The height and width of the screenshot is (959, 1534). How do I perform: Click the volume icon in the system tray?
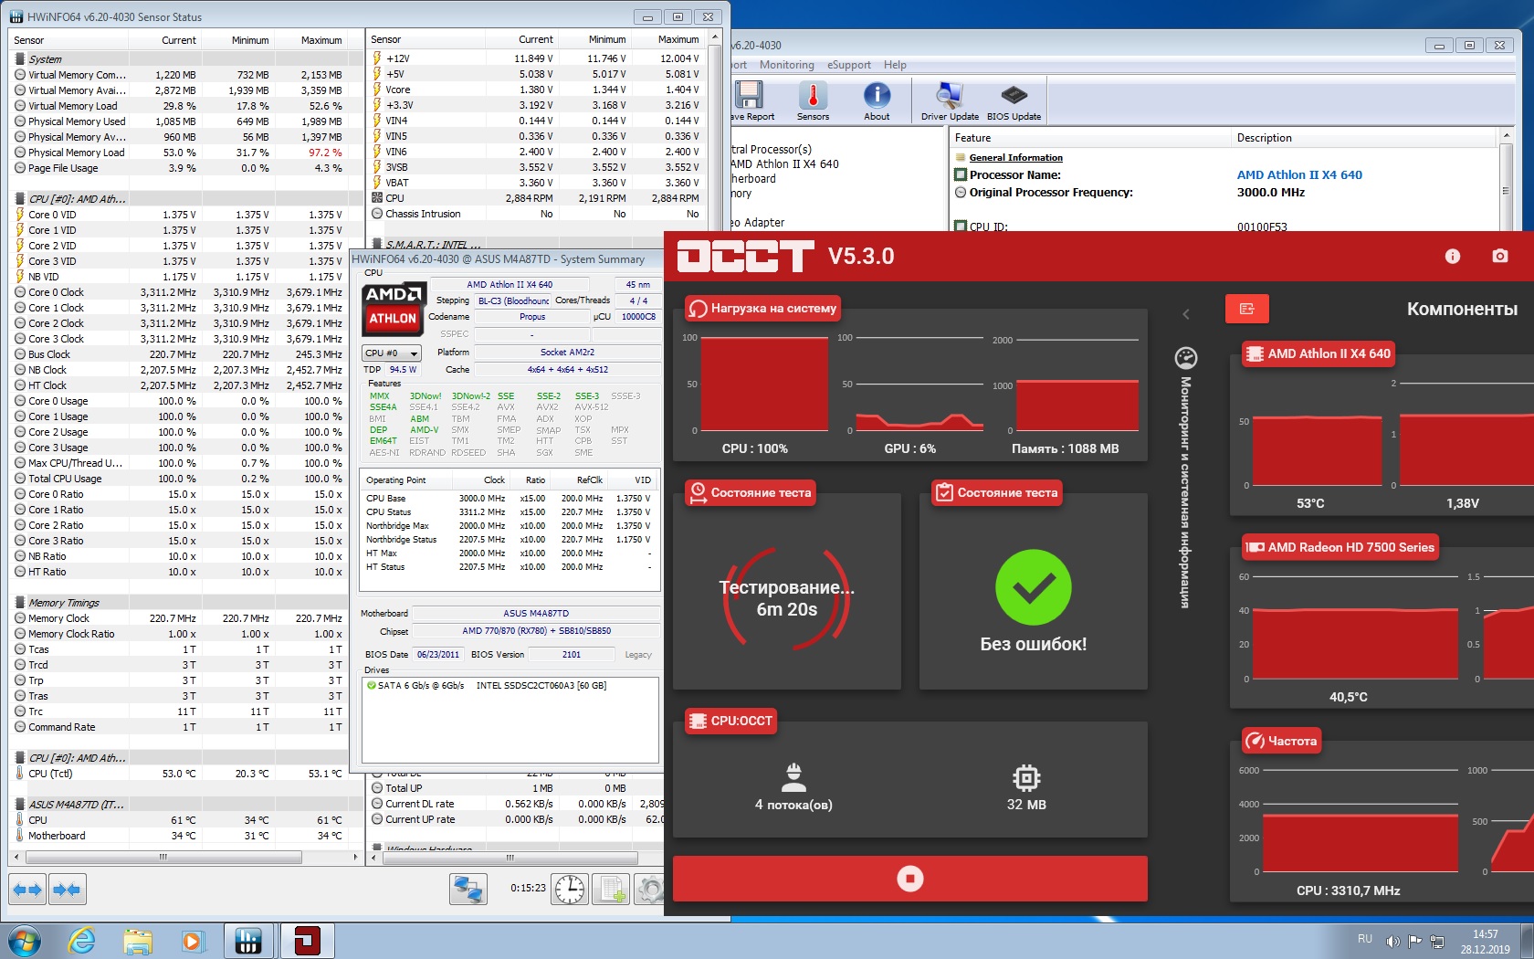point(1392,941)
